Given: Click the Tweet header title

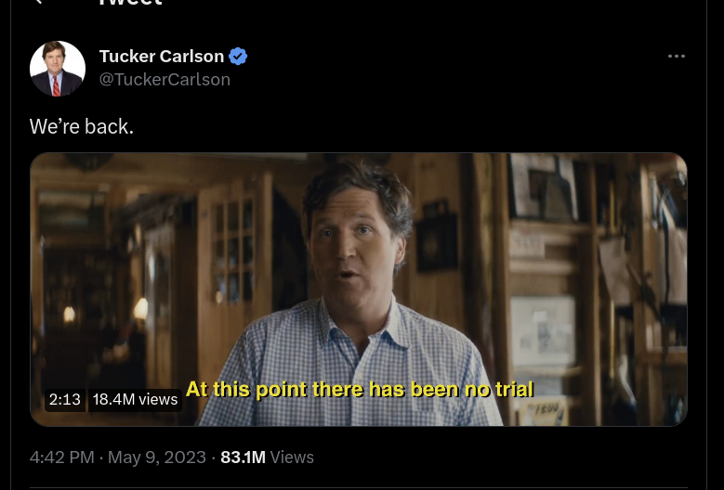Looking at the screenshot, I should (x=131, y=2).
